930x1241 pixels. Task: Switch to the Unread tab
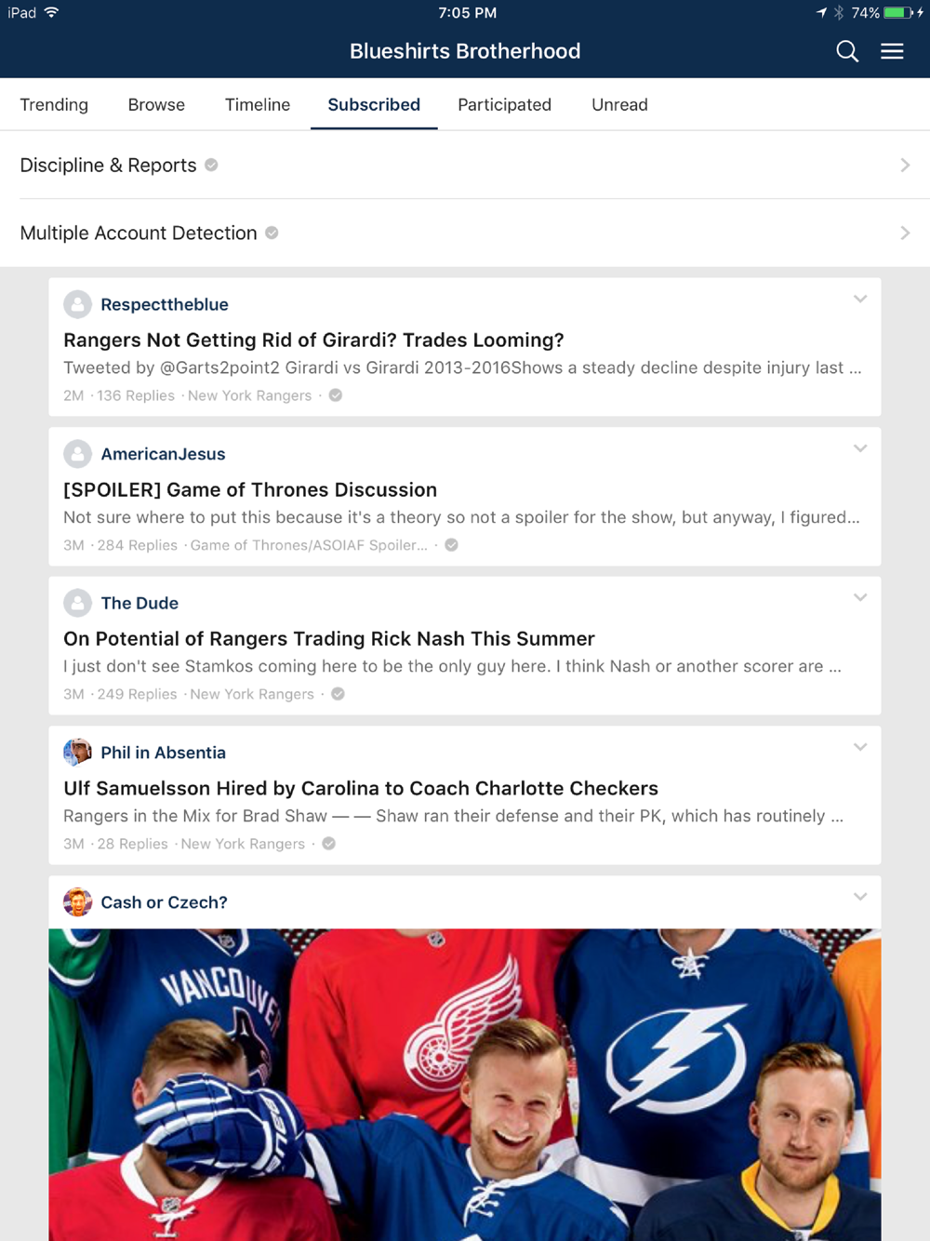619,104
